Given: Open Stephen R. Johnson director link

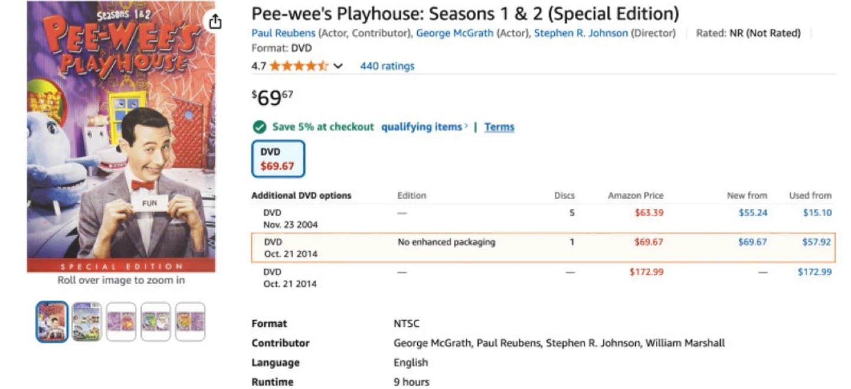Looking at the screenshot, I should [x=581, y=33].
